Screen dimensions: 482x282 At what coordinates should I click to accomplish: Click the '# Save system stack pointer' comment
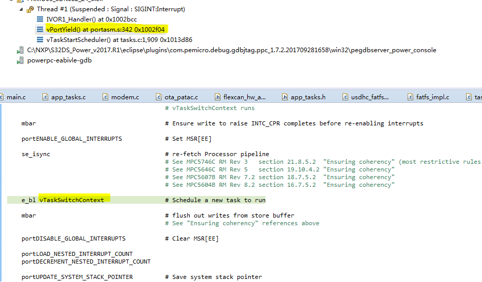coord(213,277)
